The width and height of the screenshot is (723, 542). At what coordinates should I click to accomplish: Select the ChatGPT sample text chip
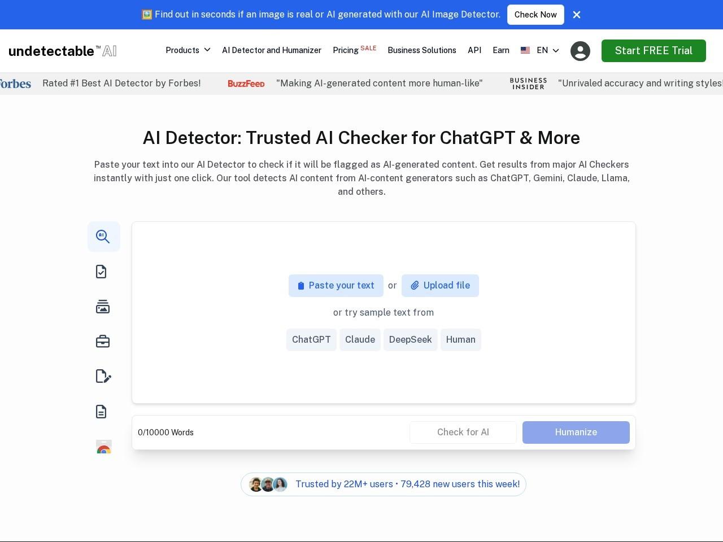[311, 339]
